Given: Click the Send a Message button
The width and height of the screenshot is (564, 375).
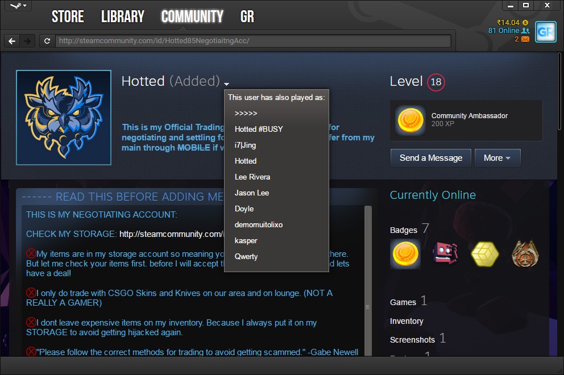Looking at the screenshot, I should coord(430,158).
